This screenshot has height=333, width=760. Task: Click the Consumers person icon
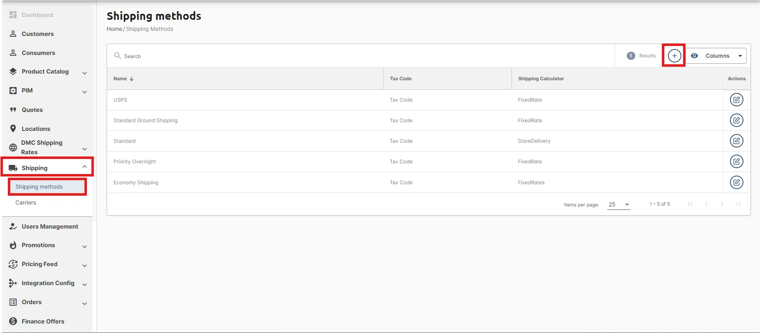pos(13,53)
